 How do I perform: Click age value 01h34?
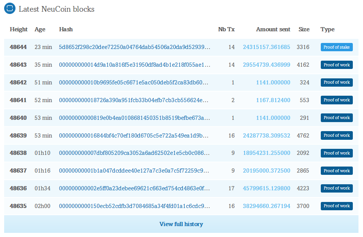42,188
